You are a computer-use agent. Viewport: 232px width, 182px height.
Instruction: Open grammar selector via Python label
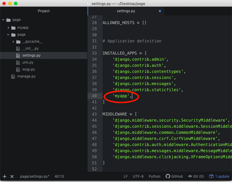pyautogui.click(x=154, y=176)
